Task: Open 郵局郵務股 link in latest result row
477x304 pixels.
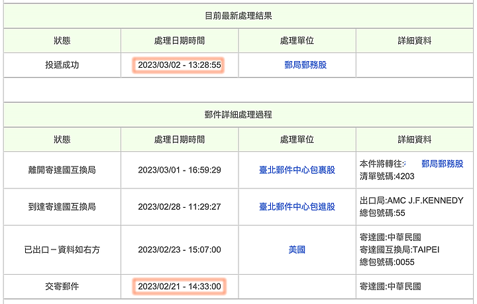Action: point(305,65)
